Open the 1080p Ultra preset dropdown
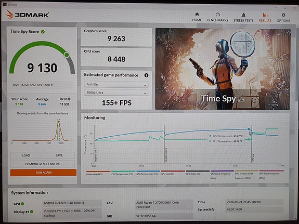This screenshot has height=224, width=299. [116, 93]
